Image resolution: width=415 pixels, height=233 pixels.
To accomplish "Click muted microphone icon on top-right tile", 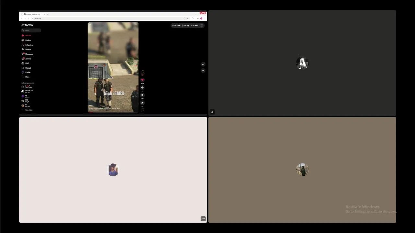I will pyautogui.click(x=212, y=112).
